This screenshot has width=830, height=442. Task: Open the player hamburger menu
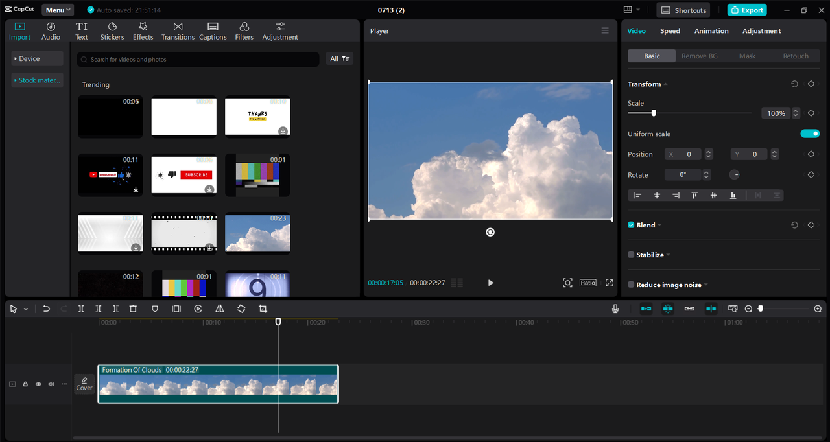point(605,31)
